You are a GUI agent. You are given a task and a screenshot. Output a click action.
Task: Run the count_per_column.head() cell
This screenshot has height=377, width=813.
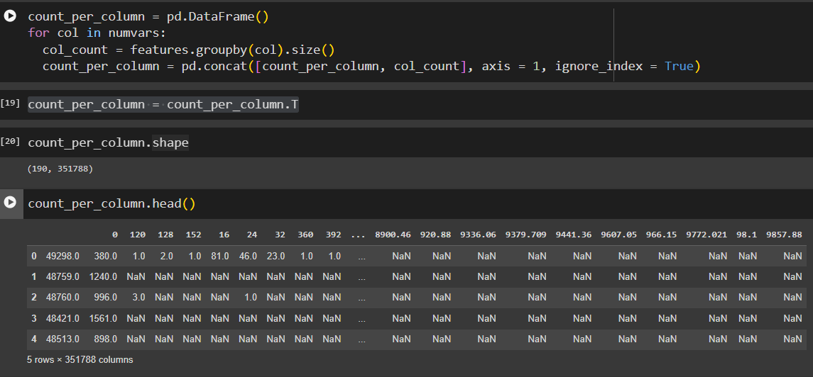click(x=10, y=202)
